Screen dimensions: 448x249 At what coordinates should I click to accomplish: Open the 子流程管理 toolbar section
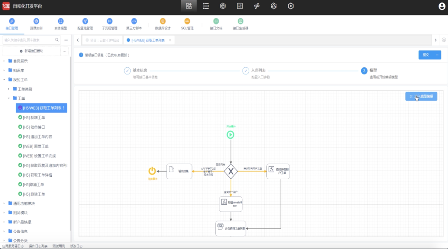click(x=110, y=24)
